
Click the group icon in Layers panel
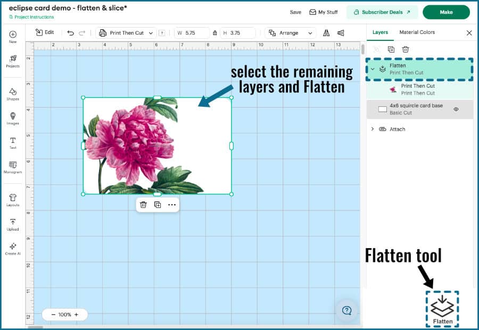(x=377, y=49)
